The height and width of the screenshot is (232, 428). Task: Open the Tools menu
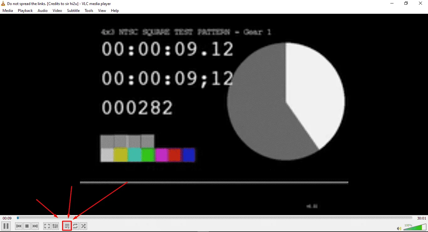point(89,11)
